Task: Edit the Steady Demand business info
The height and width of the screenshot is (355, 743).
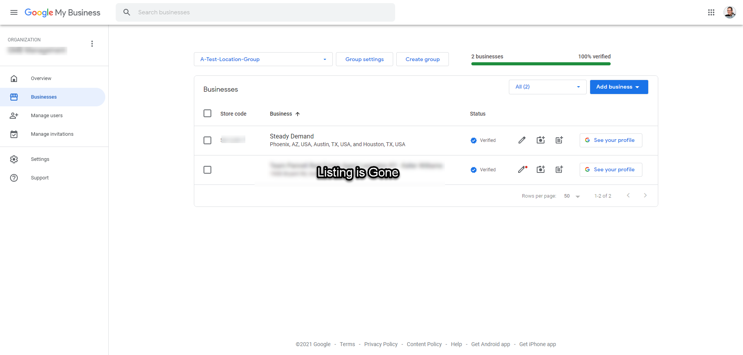Action: tap(522, 140)
